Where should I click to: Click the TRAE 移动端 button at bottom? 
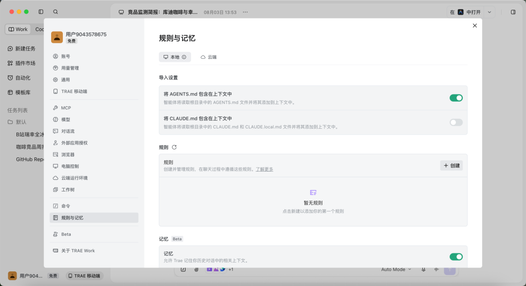[84, 276]
